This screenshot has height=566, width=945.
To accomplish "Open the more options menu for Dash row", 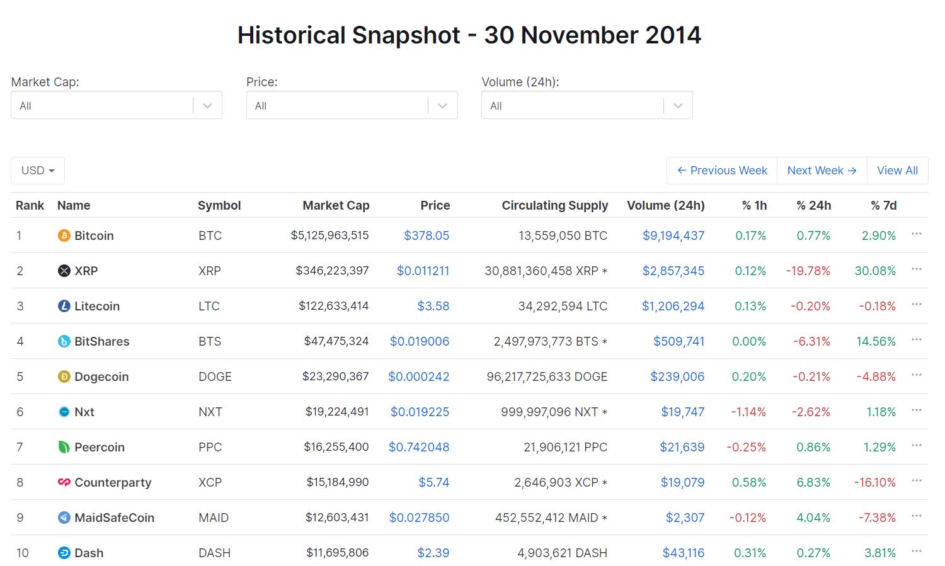I will [916, 552].
